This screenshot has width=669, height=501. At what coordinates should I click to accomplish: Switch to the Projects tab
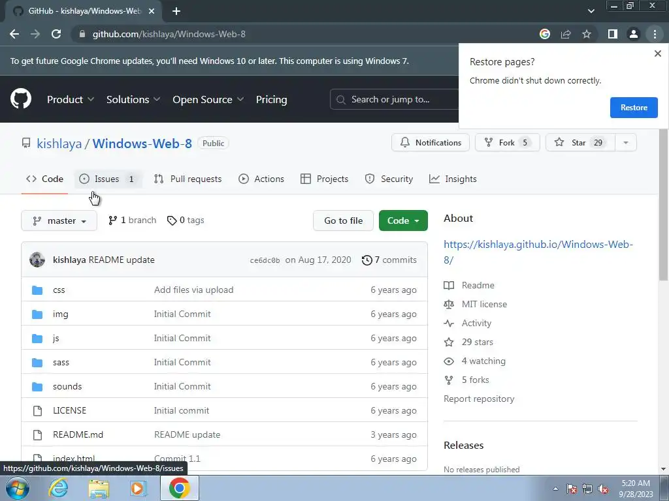324,179
